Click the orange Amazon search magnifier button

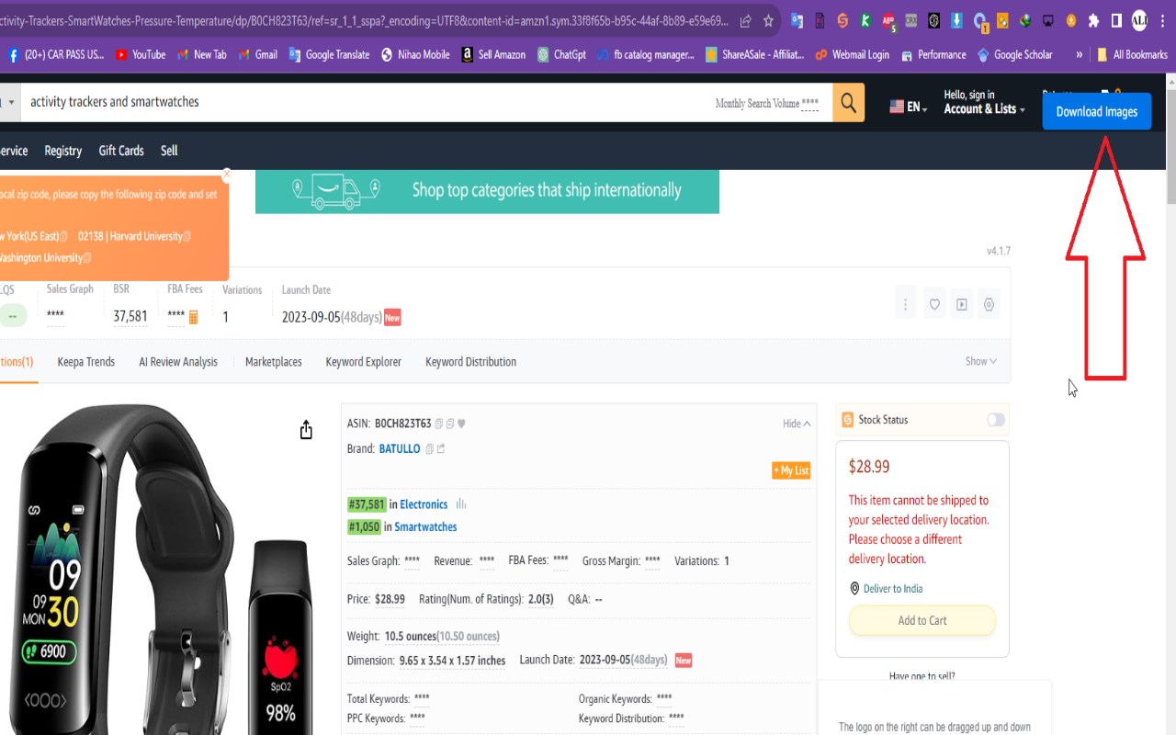tap(848, 102)
